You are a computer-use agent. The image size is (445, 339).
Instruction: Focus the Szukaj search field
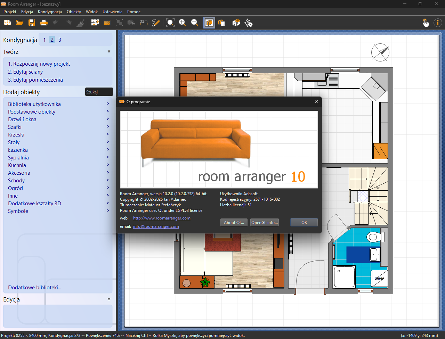pyautogui.click(x=99, y=92)
